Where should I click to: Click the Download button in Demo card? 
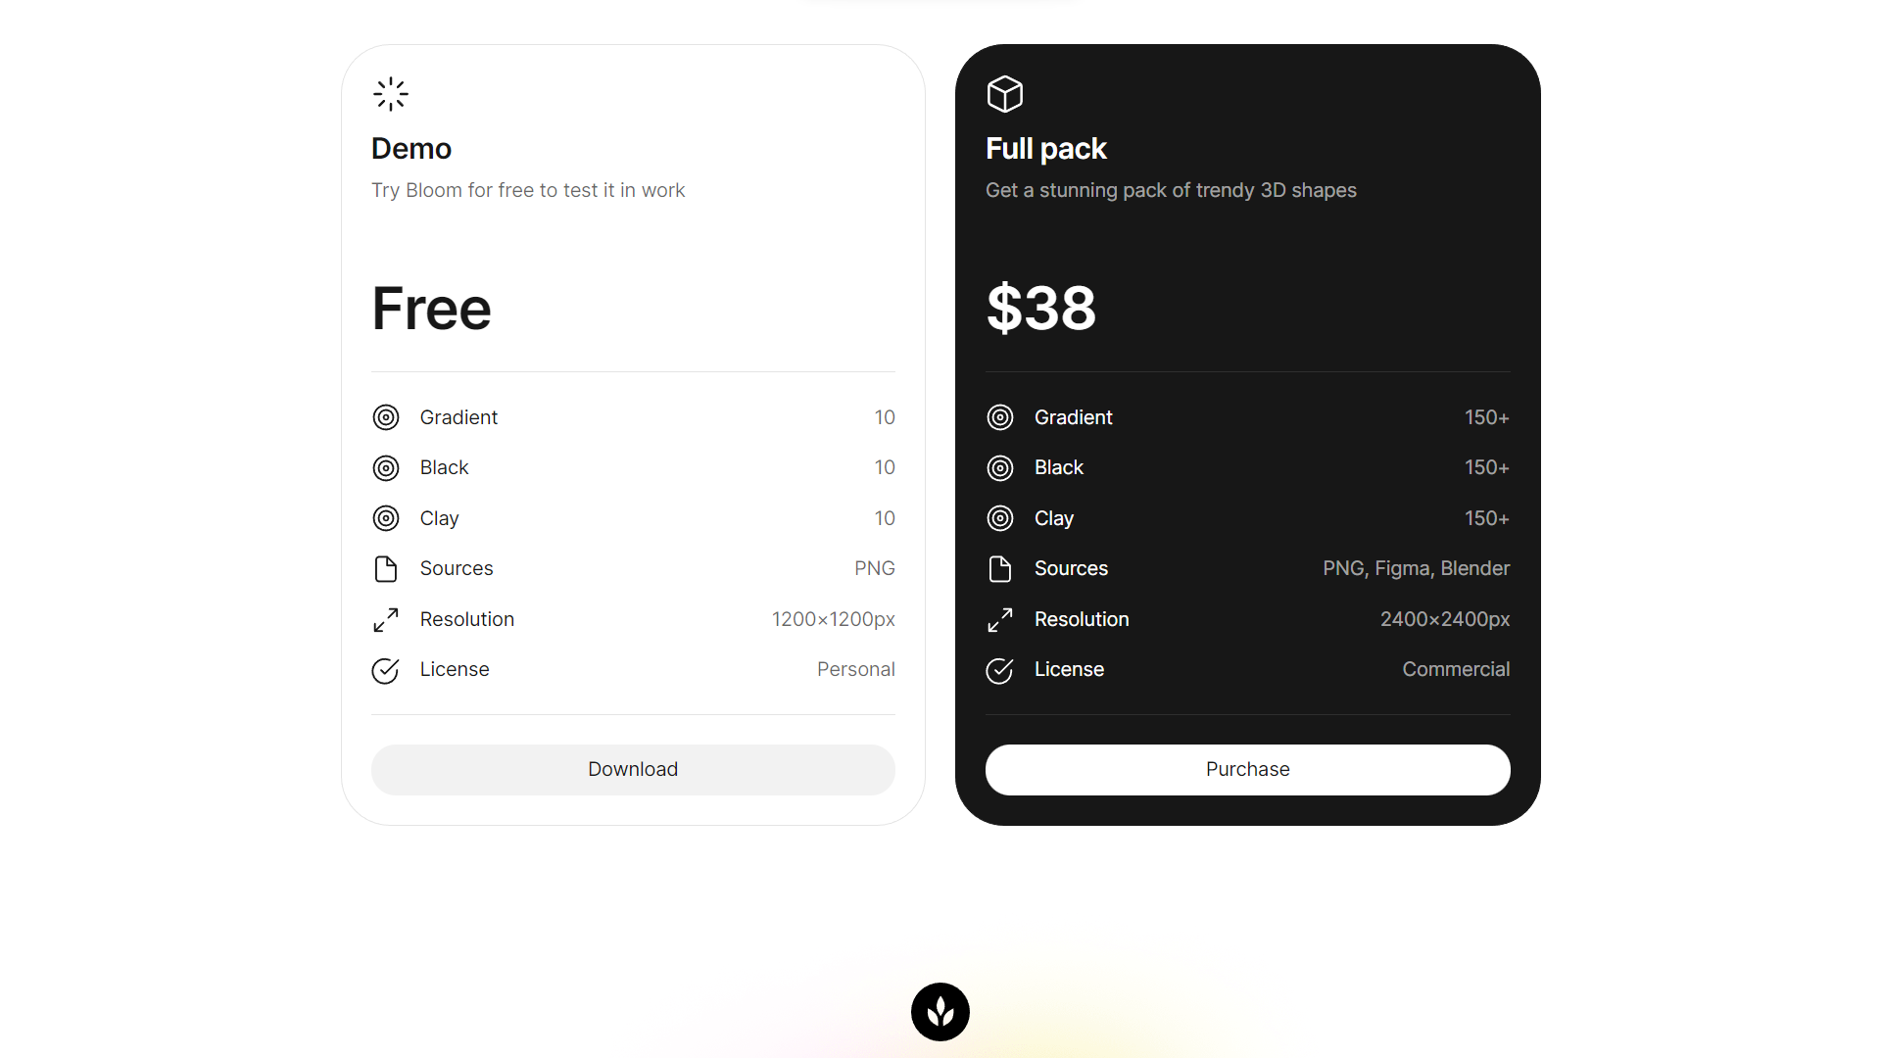(633, 770)
